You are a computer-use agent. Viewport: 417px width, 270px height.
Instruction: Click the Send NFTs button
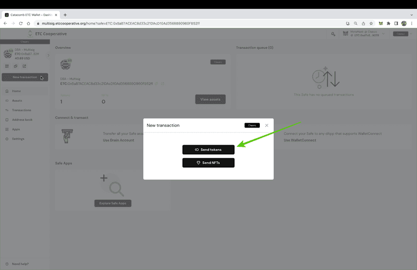208,162
